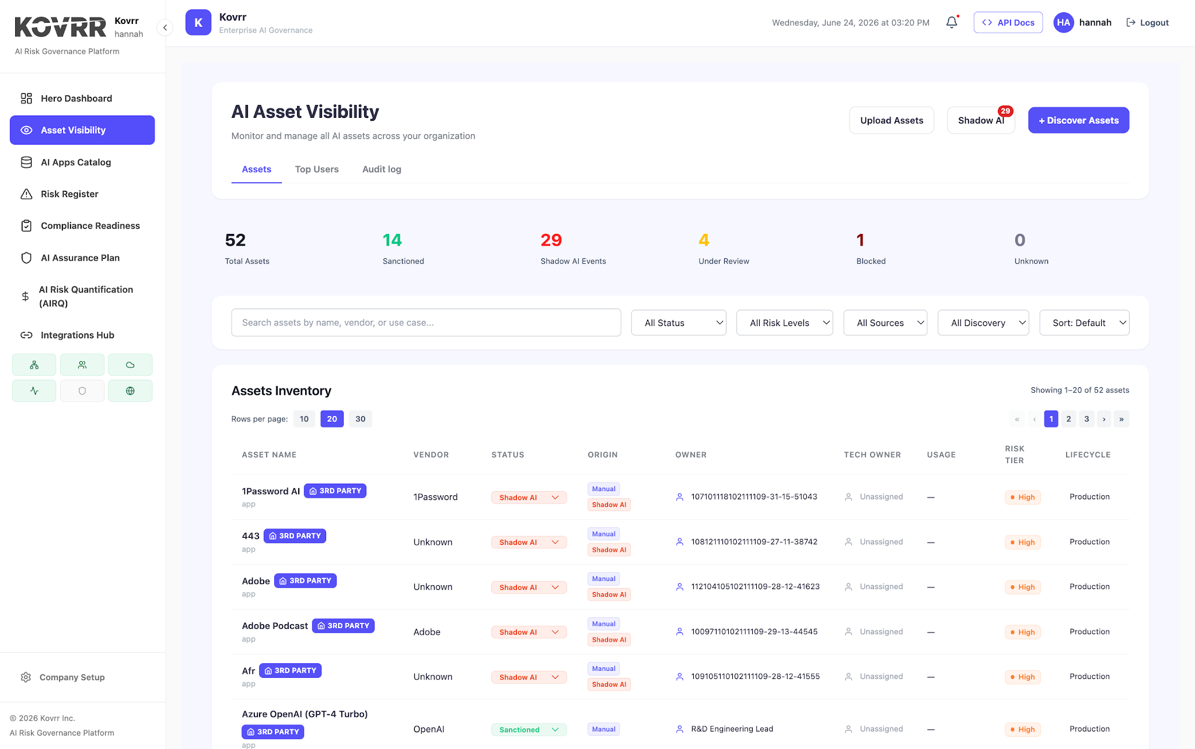Image resolution: width=1195 pixels, height=749 pixels.
Task: Open the cloud integration icon
Action: tap(130, 365)
